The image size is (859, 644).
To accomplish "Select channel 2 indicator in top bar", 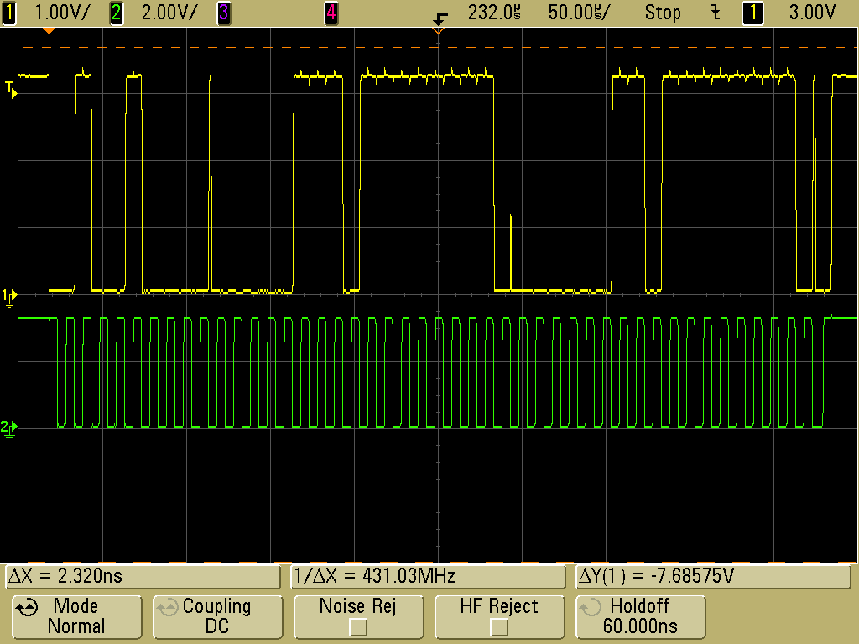I will pos(116,12).
